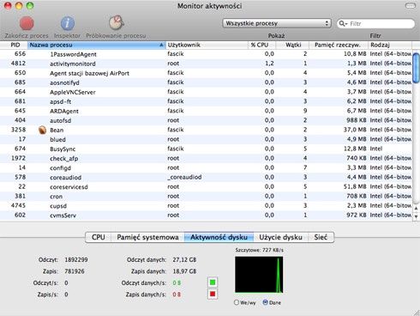
Task: Select the check_afp process
Action: tap(206, 158)
